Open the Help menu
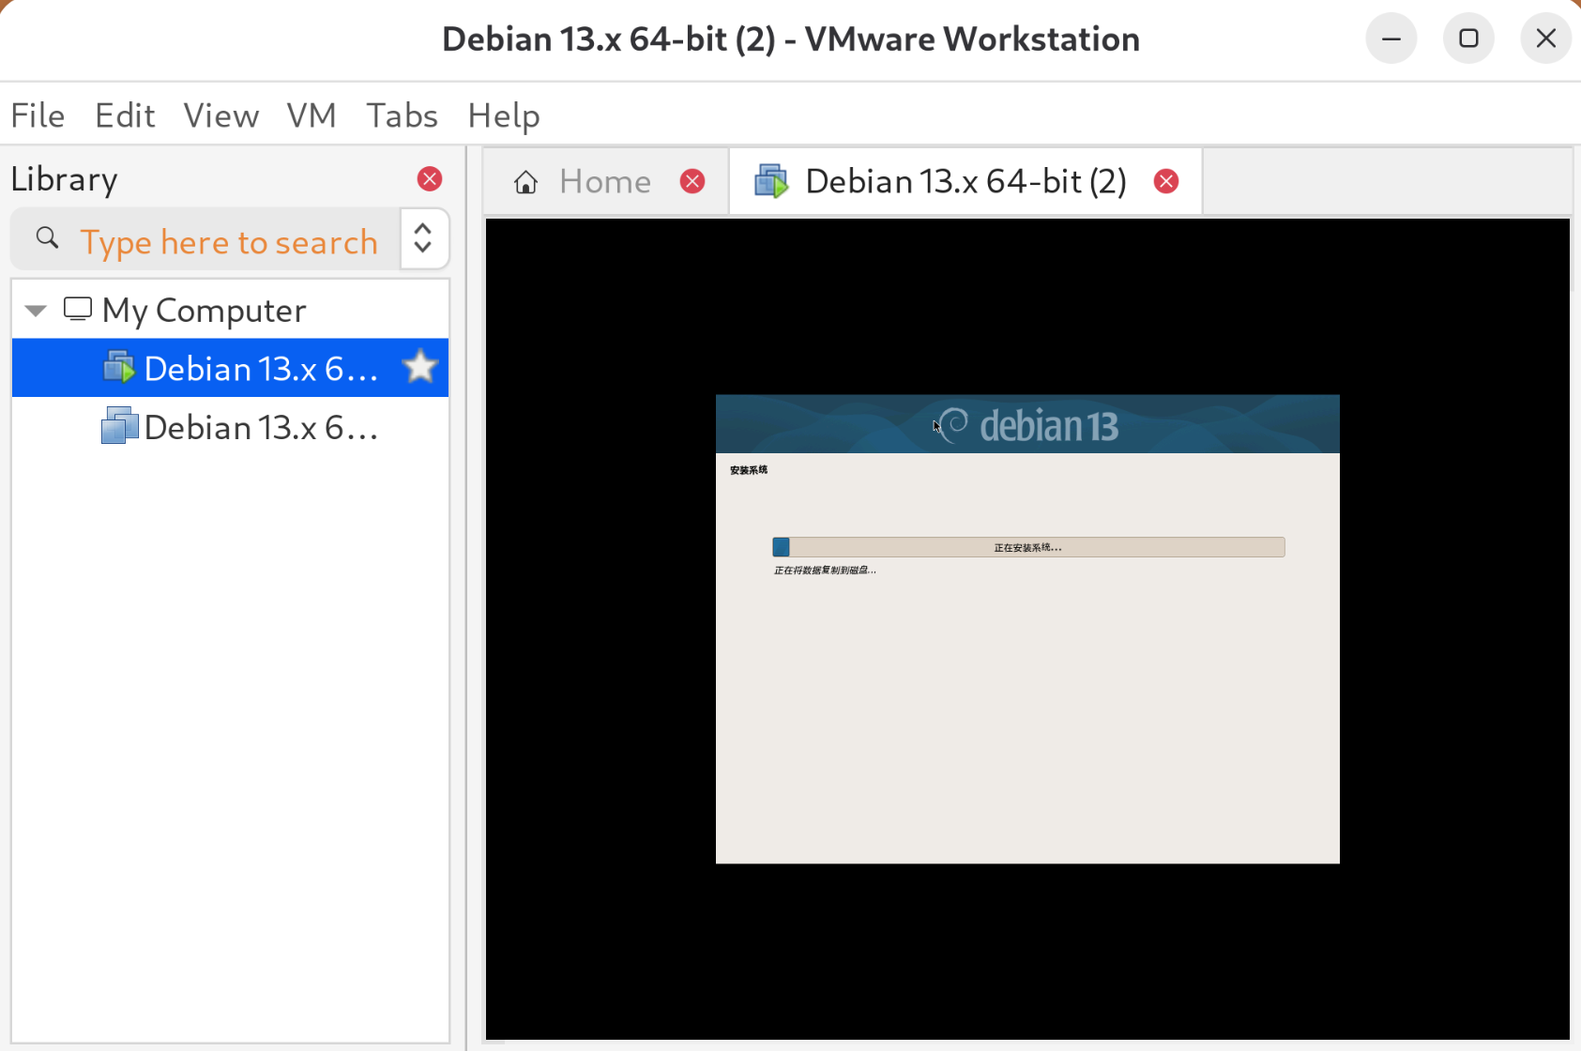 [x=504, y=115]
